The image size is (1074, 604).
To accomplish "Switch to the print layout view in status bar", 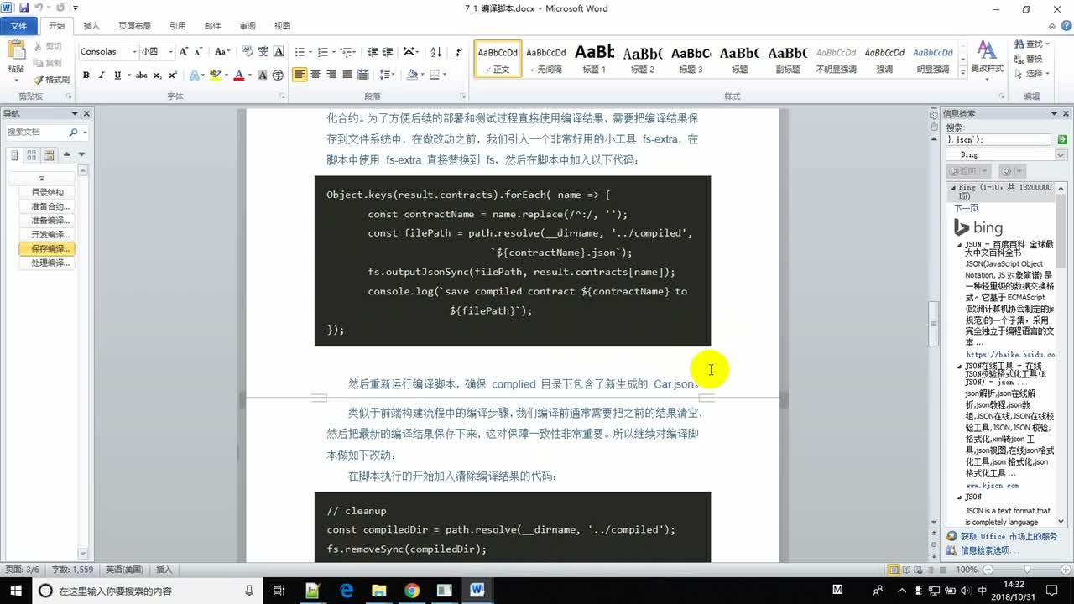I will pos(894,570).
